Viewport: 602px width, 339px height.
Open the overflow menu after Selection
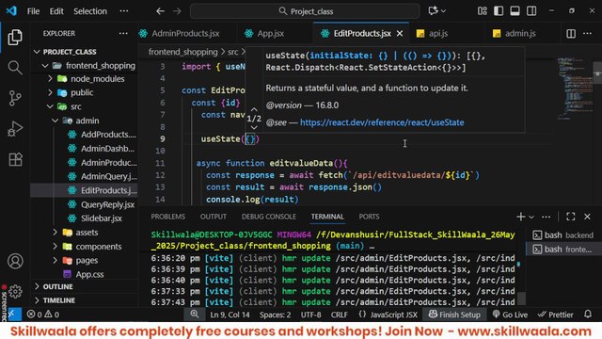click(x=124, y=11)
